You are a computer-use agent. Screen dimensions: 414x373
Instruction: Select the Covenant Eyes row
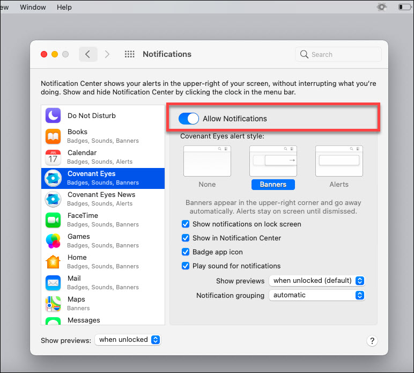click(x=103, y=178)
